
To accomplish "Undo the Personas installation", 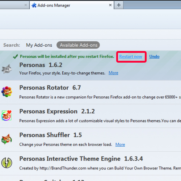I will 154,56.
